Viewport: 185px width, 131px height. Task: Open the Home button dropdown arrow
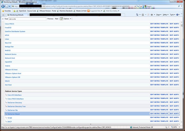(x=140, y=15)
